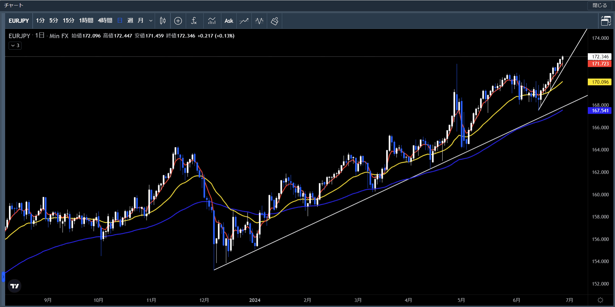Click the pulse-wave chart icon
Image resolution: width=615 pixels, height=307 pixels.
[x=259, y=21]
